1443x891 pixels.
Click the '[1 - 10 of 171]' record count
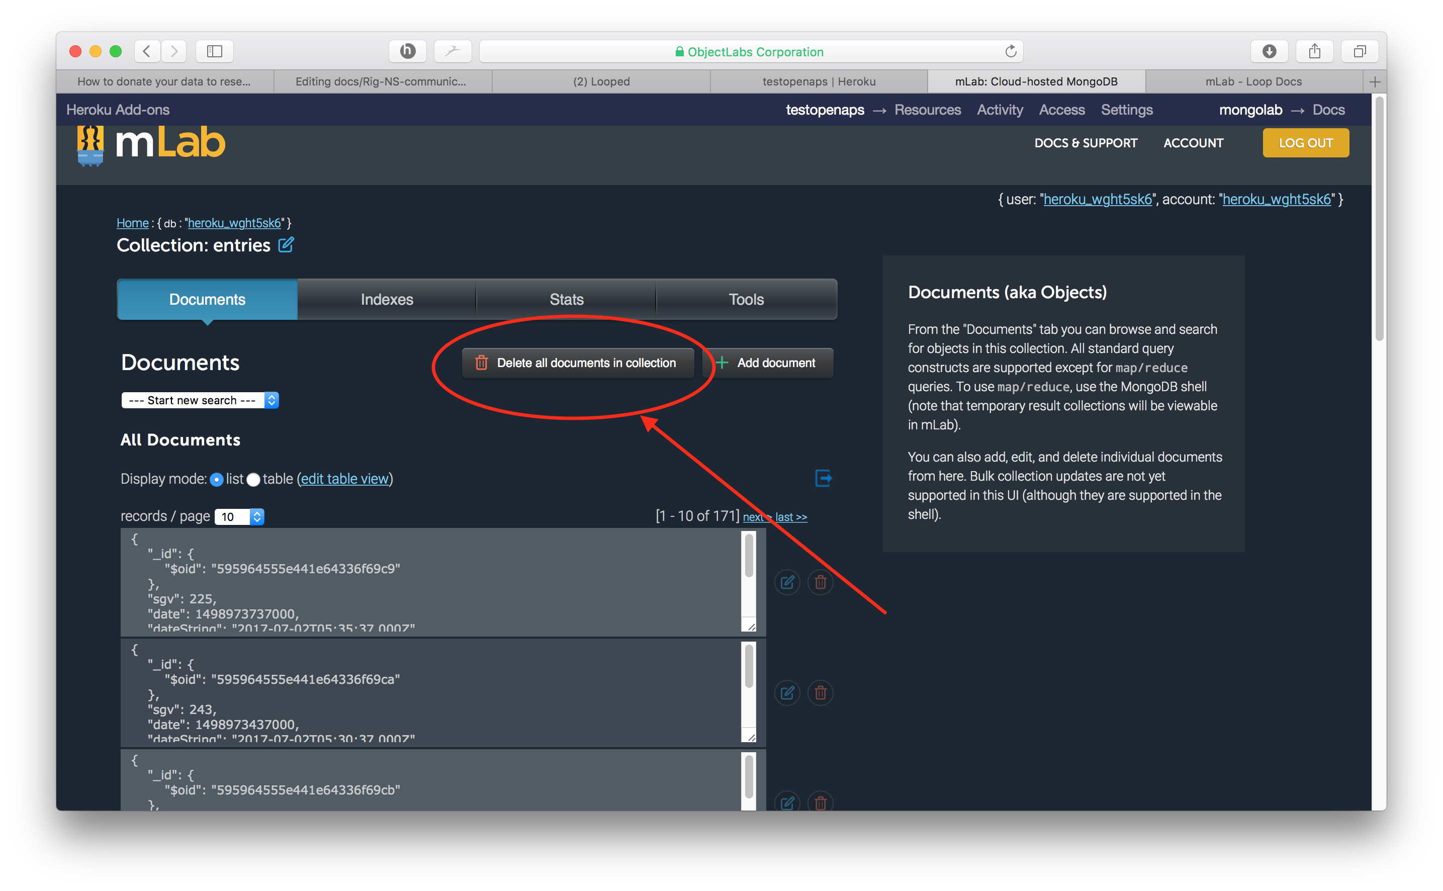point(698,516)
